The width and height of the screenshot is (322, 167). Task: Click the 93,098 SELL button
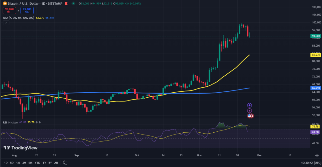tap(9, 10)
